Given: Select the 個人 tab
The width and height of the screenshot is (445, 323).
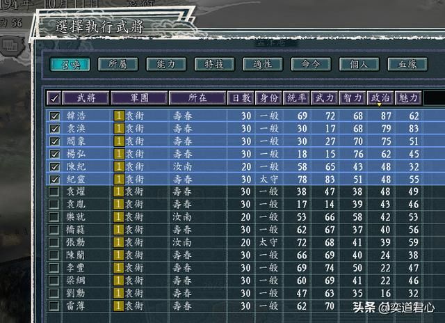Looking at the screenshot, I should [x=359, y=65].
